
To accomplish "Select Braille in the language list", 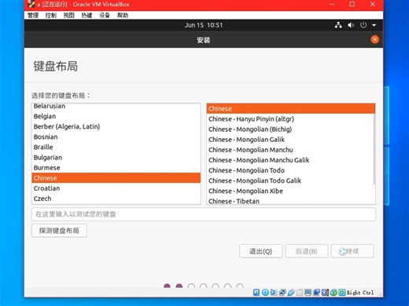I will 116,148.
